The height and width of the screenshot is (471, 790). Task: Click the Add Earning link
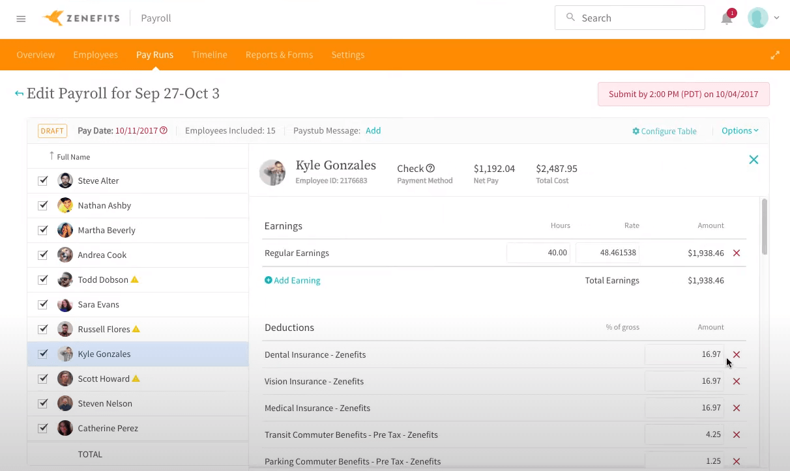pos(293,280)
